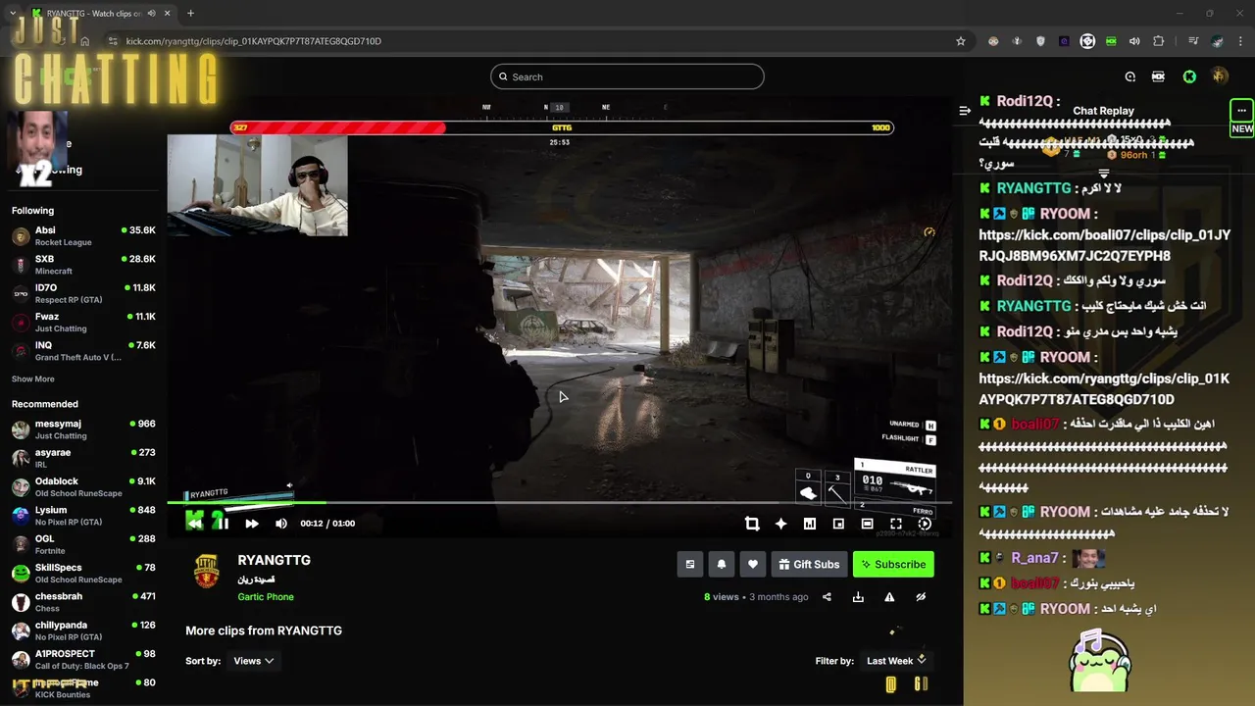
Task: Open the Gartic Phone category link
Action: [x=266, y=596]
